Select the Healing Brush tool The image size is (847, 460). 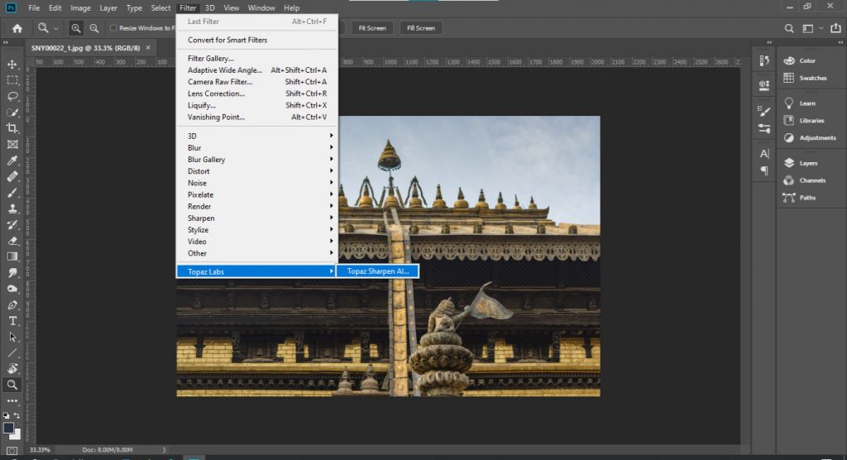click(x=12, y=177)
